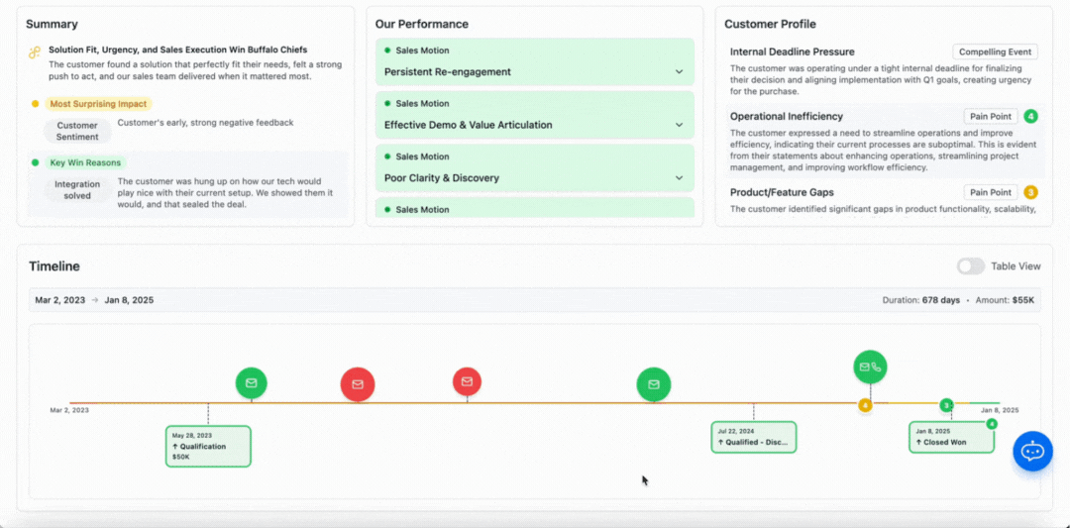Click Operational Inefficiency heading
Viewport: 1070px width, 528px height.
click(x=786, y=117)
